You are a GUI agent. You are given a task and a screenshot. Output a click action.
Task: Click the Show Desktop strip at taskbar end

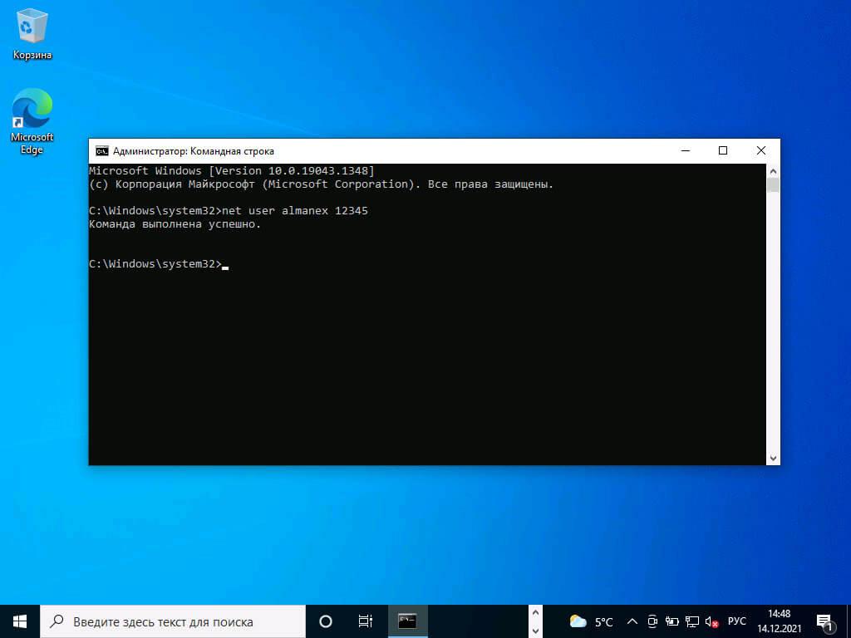(849, 621)
